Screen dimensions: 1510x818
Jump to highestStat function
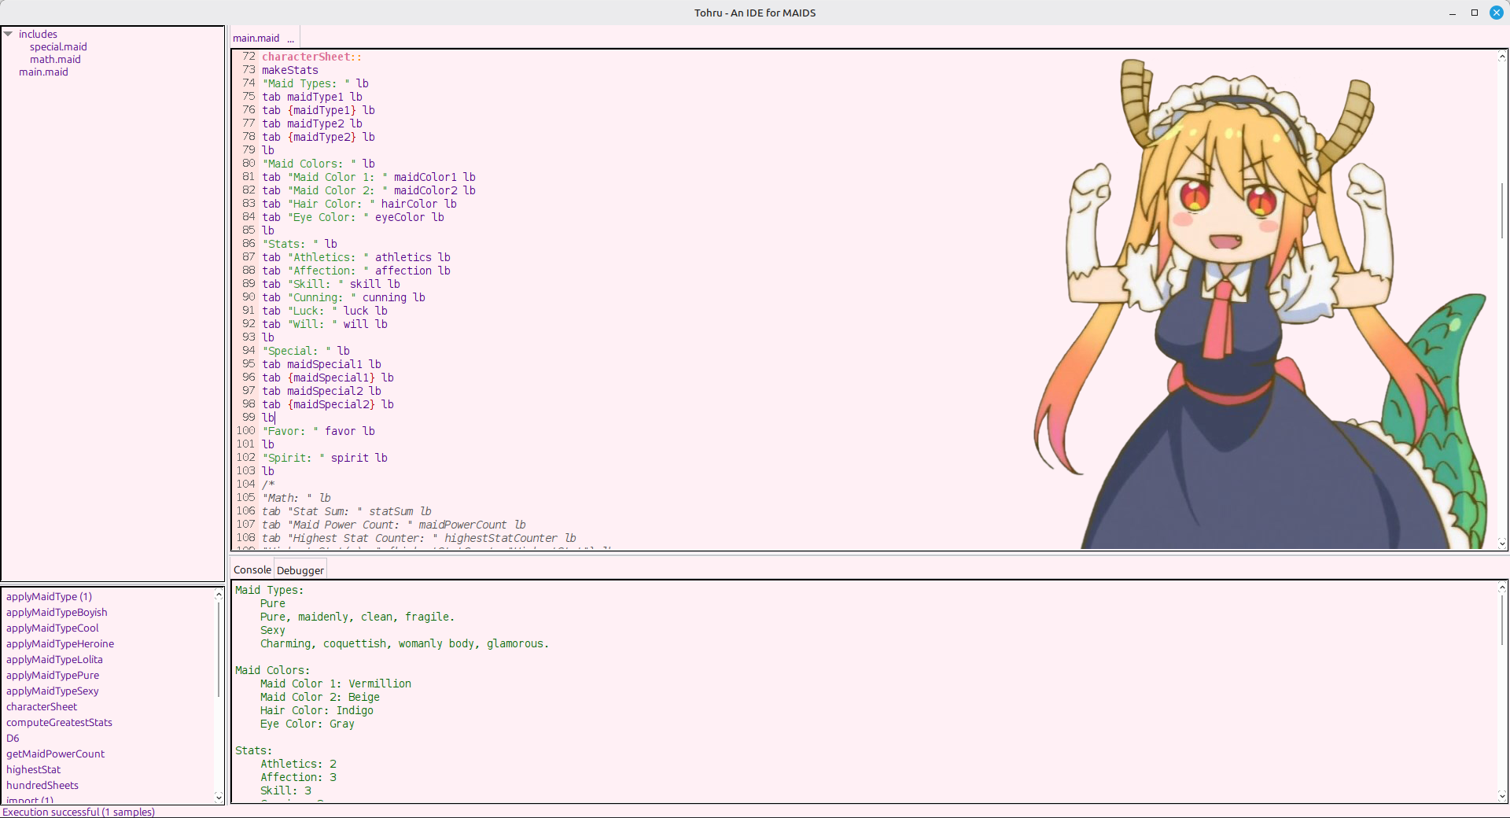(x=33, y=769)
